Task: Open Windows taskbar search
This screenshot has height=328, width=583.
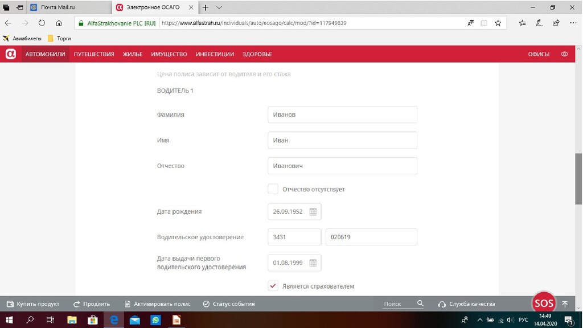Action: click(x=30, y=320)
